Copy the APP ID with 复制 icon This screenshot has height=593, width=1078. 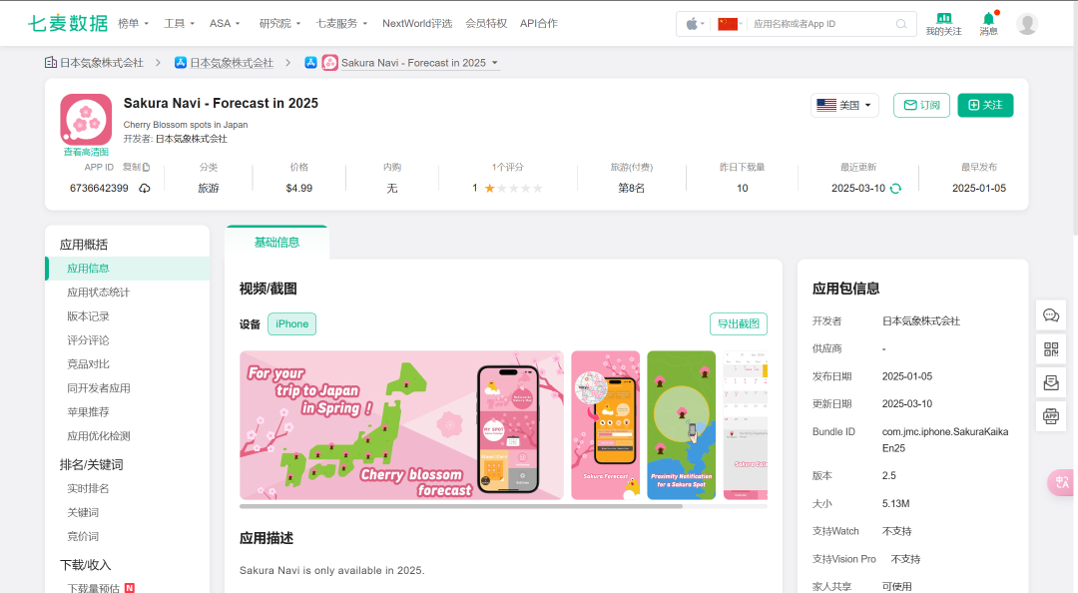pyautogui.click(x=136, y=167)
